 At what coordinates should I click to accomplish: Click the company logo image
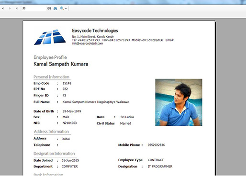pyautogui.click(x=50, y=37)
